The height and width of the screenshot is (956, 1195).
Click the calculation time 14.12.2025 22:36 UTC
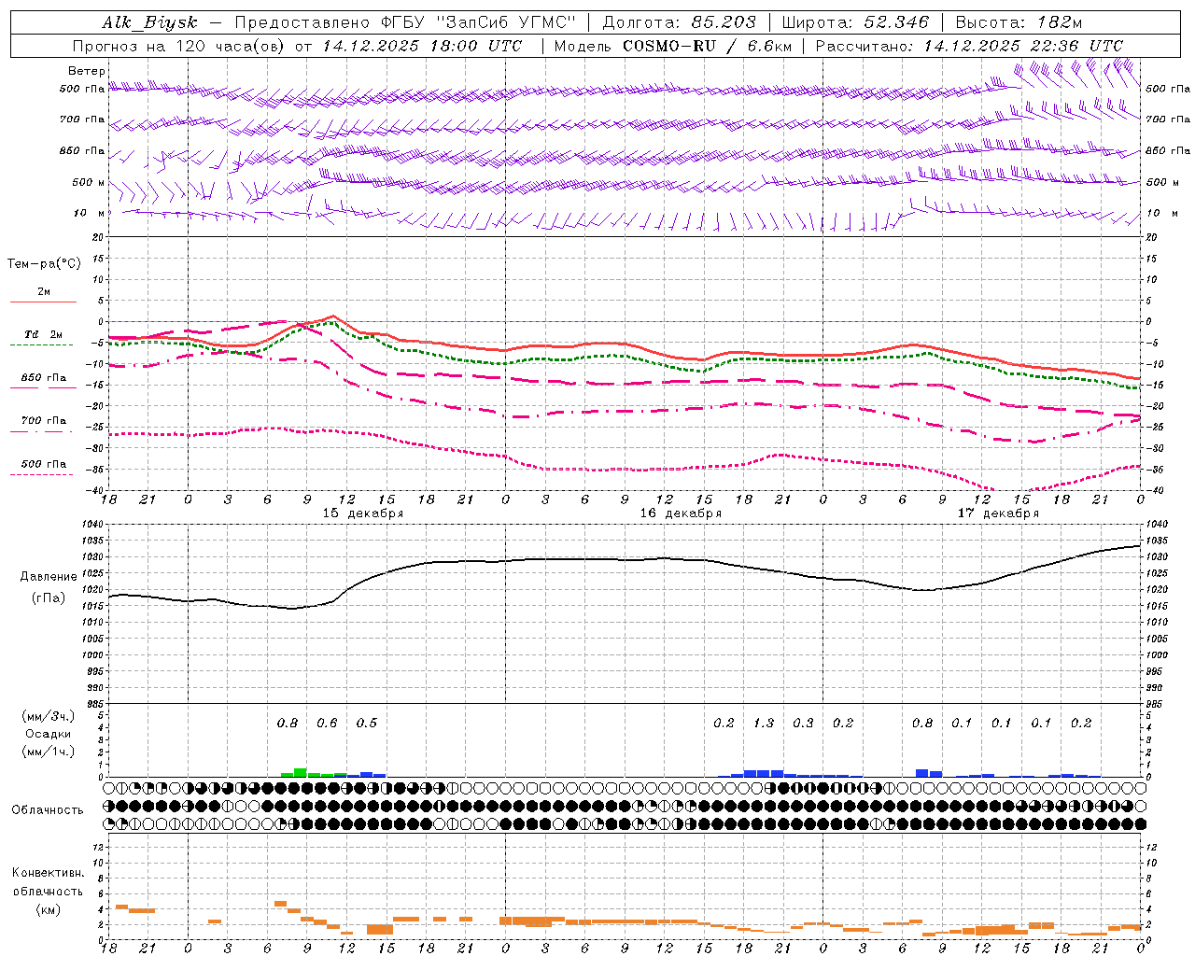1023,46
